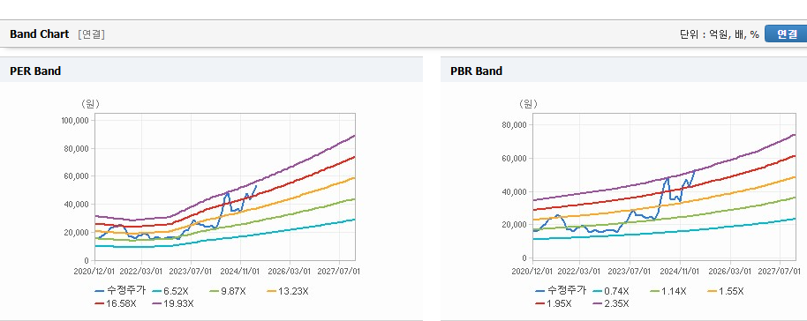807x321 pixels.
Task: Toggle 수정주가 legend in PBR Band chart
Action: point(561,291)
